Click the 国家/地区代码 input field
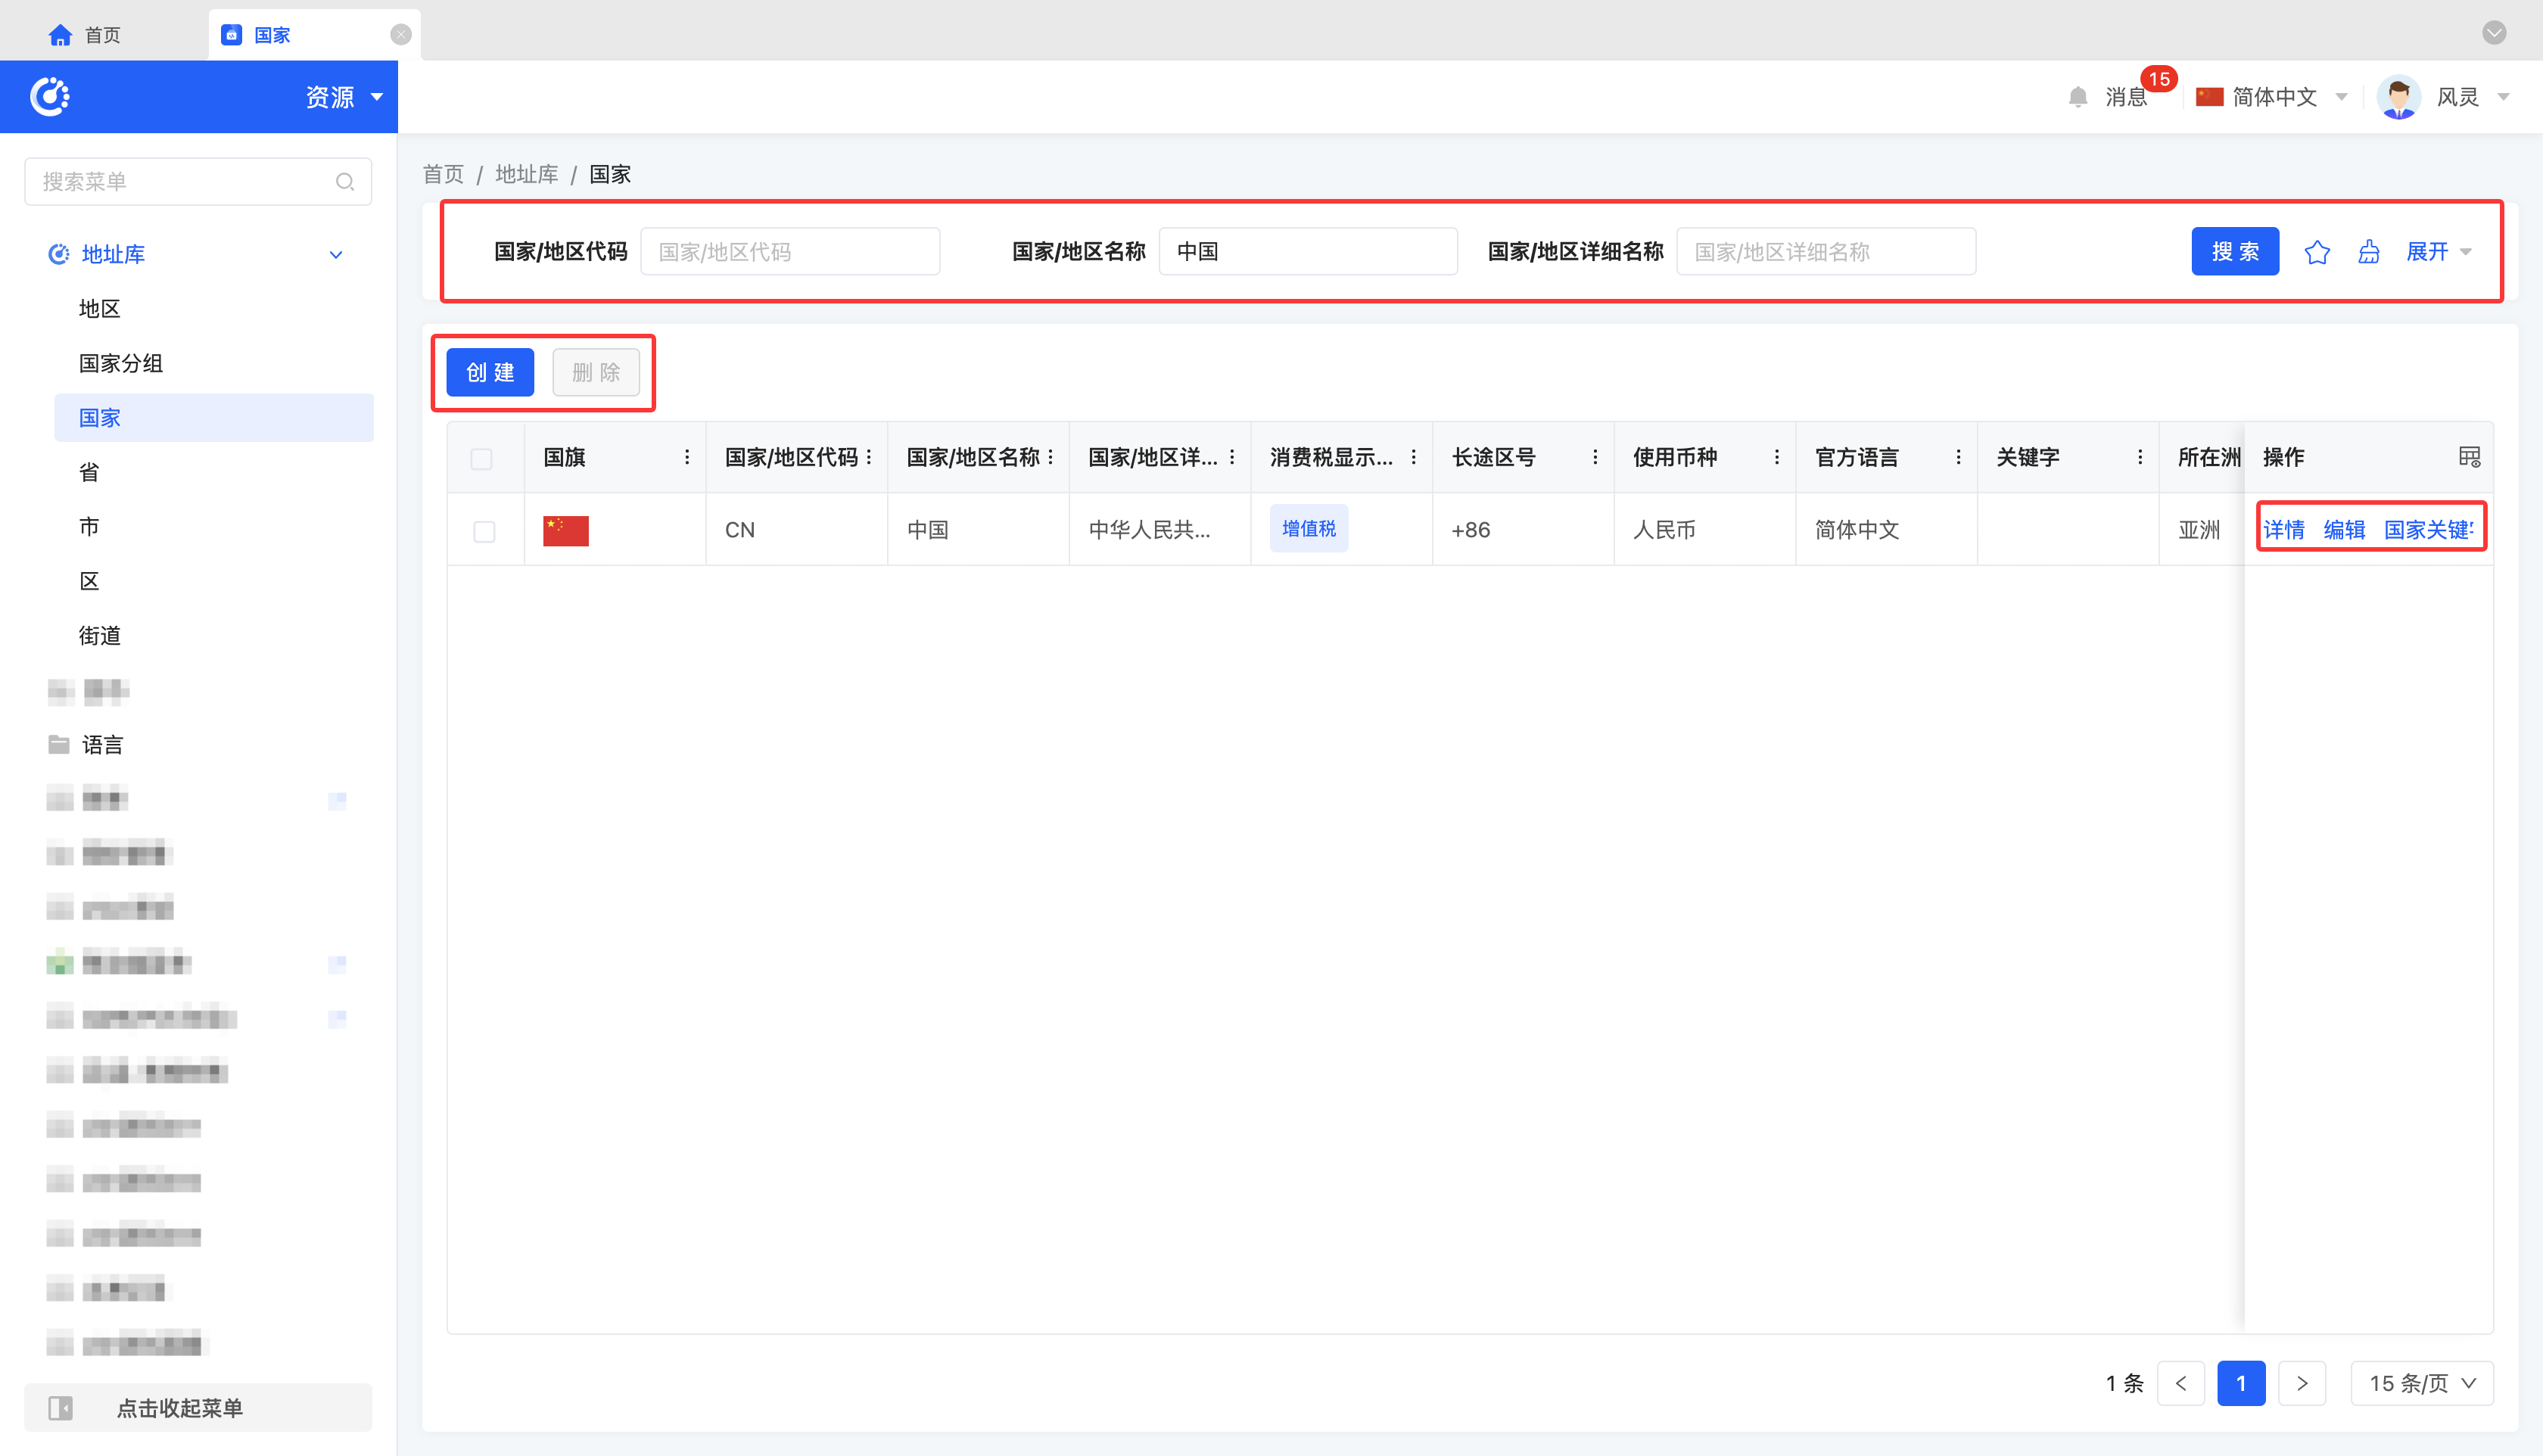 [789, 252]
